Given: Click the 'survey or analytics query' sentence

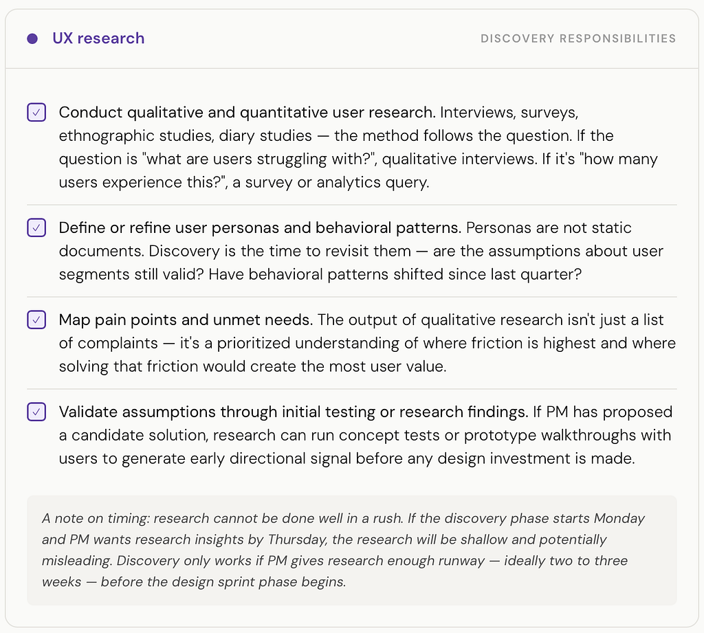Looking at the screenshot, I should [x=331, y=182].
